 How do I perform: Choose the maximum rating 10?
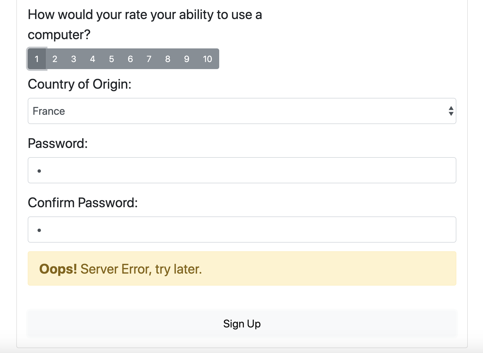click(x=208, y=59)
